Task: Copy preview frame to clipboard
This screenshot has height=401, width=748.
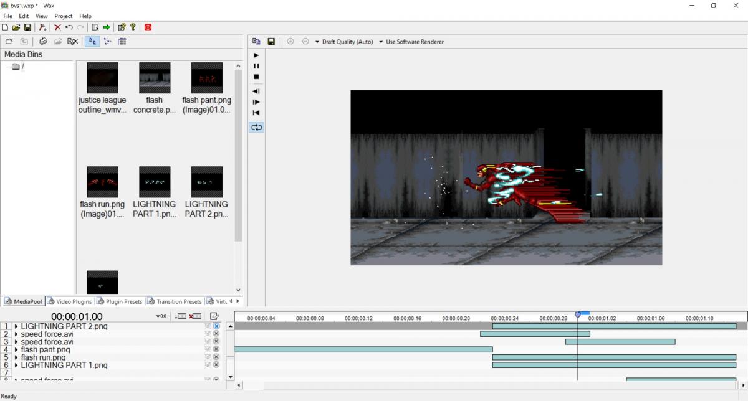Action: tap(256, 42)
